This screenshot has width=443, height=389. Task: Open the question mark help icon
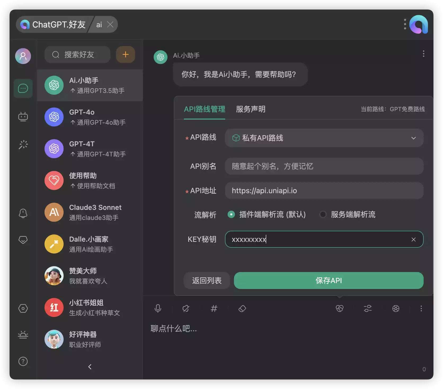(x=23, y=361)
